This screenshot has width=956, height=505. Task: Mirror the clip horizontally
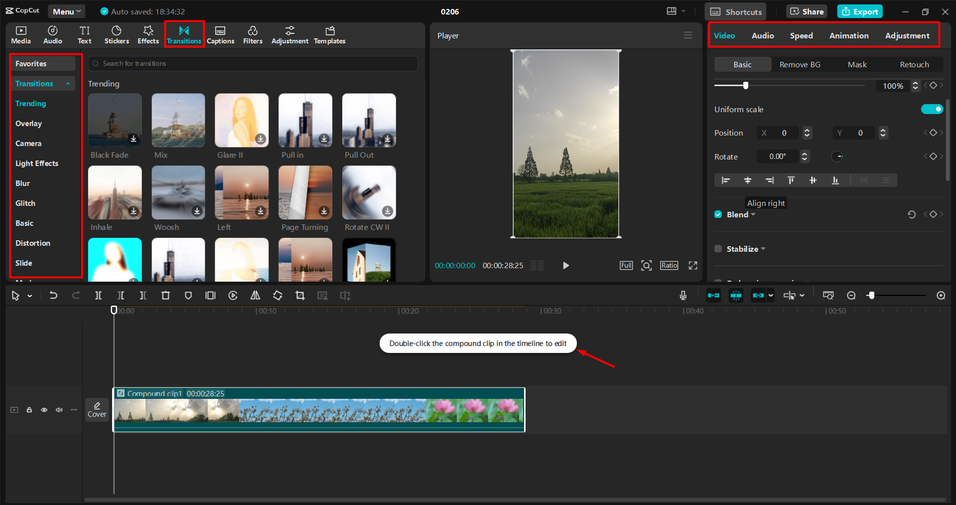click(255, 295)
